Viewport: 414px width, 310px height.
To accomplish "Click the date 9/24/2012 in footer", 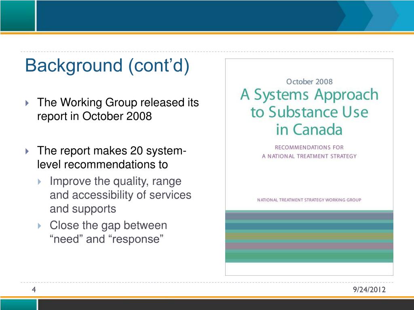I will point(370,290).
